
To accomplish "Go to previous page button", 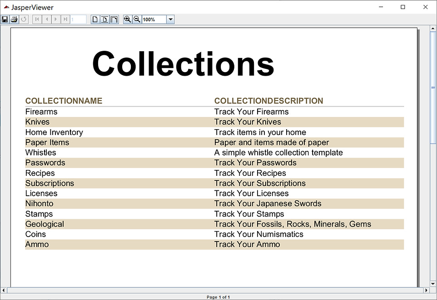I will pos(46,19).
